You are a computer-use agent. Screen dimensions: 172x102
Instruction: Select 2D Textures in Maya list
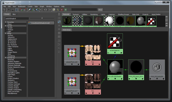(x=12, y=41)
